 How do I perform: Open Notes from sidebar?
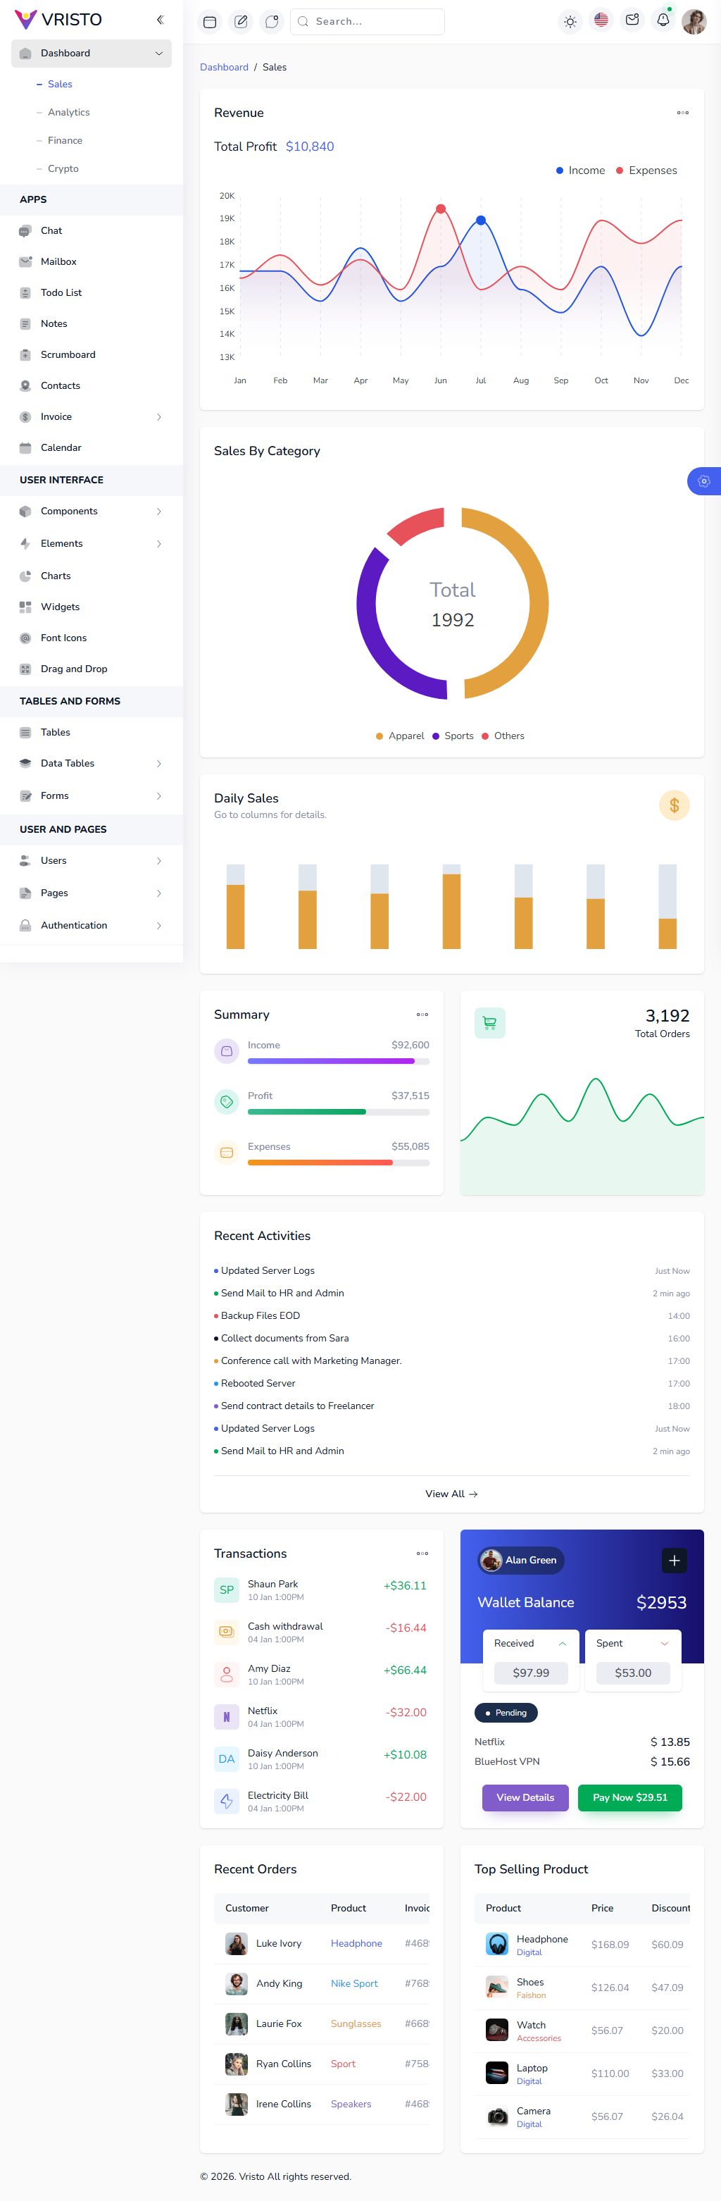click(92, 324)
